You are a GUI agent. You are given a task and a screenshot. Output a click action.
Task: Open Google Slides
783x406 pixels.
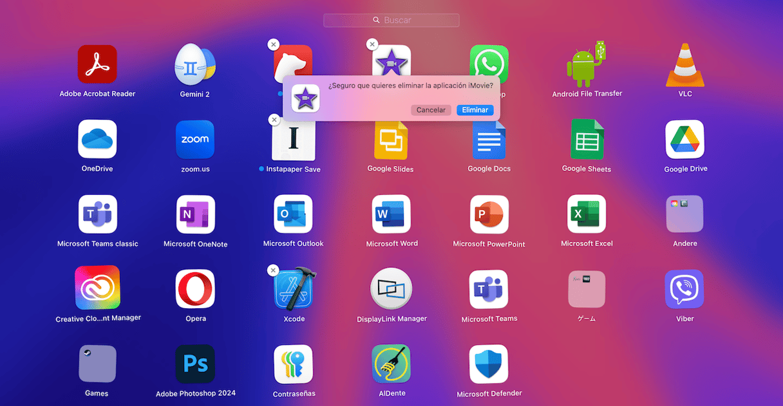[390, 140]
